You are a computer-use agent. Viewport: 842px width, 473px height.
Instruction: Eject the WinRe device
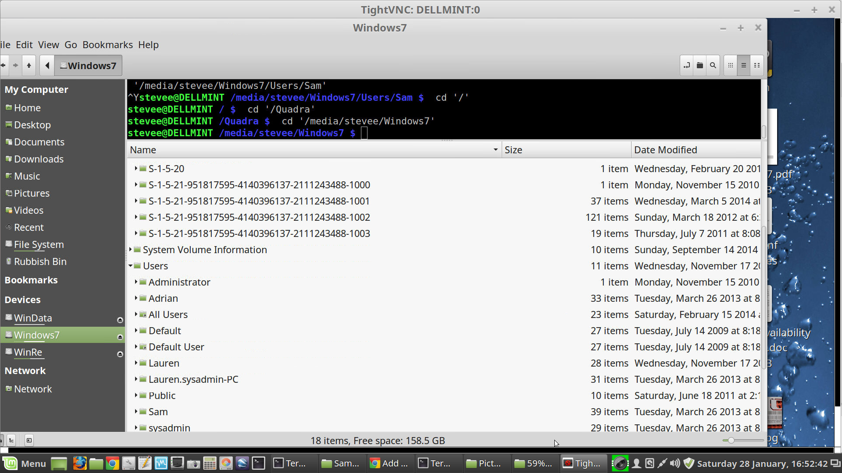(120, 354)
